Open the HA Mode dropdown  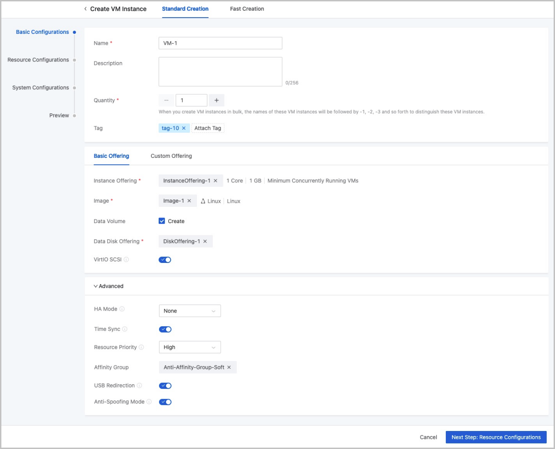coord(190,311)
